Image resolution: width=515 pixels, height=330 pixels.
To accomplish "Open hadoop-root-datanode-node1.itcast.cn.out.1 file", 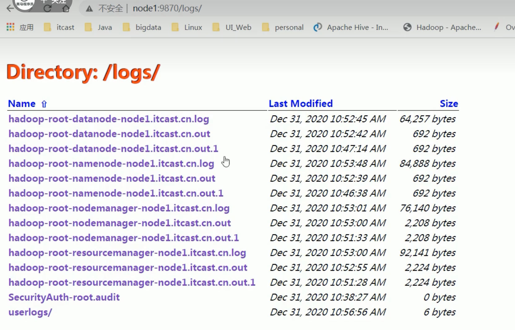I will click(x=113, y=149).
